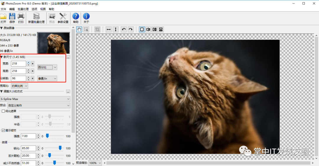Flip image horizontally with arrow icon
This screenshot has width=319, height=166.
[109, 29]
